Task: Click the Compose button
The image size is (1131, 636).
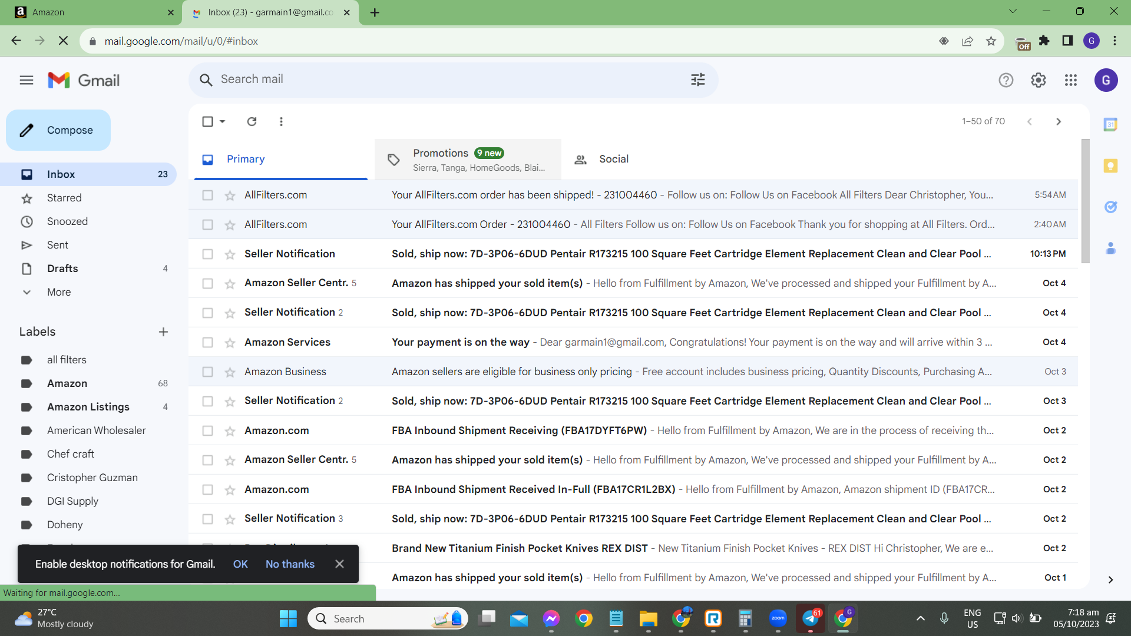Action: tap(58, 130)
